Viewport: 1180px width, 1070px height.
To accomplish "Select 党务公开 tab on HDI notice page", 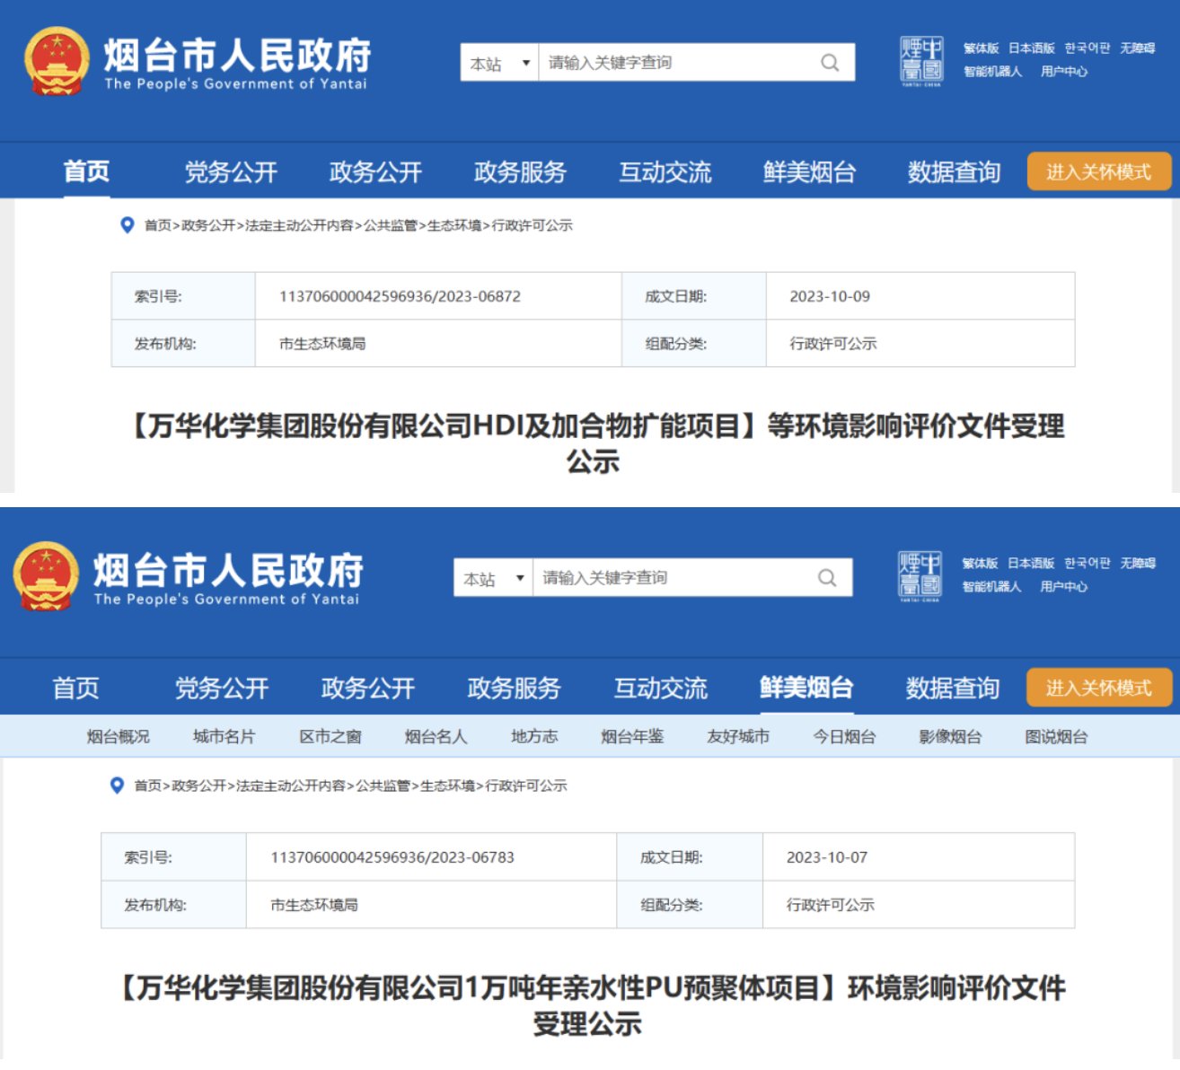I will click(x=231, y=171).
